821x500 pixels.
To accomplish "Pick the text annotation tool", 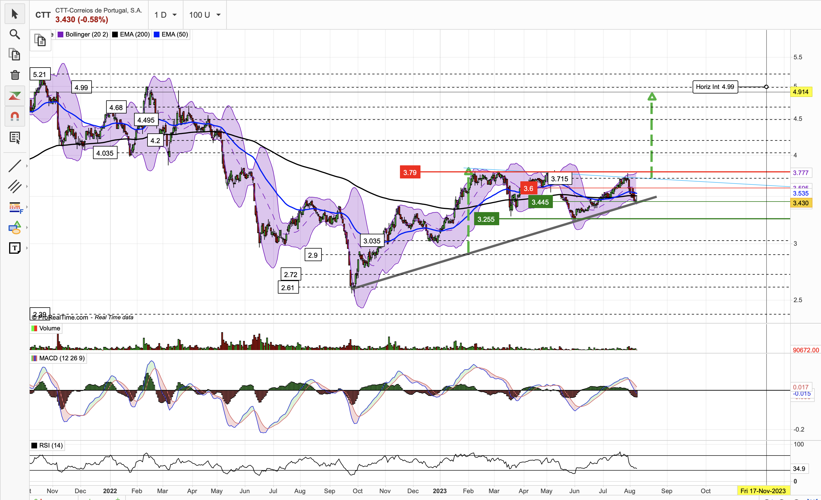I will tap(15, 248).
